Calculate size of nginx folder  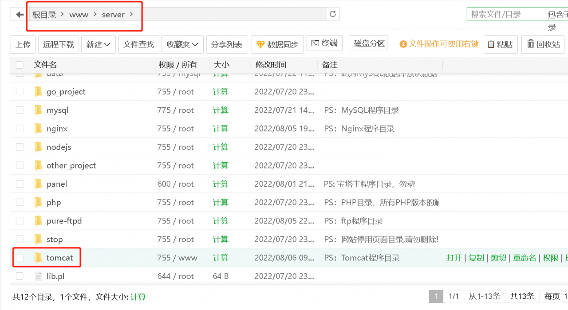(x=221, y=129)
